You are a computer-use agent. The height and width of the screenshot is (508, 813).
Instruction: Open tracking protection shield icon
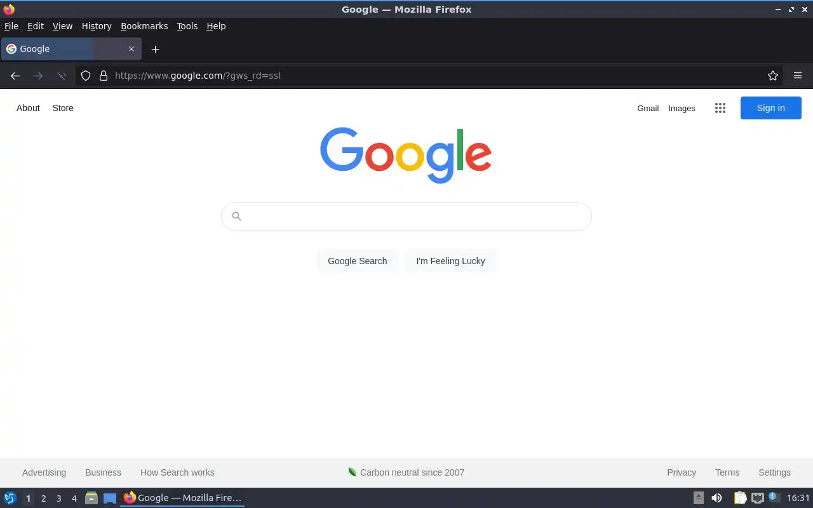(86, 76)
